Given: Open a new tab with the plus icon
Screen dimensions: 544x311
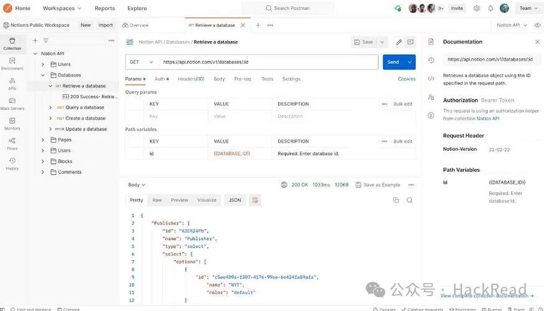Looking at the screenshot, I should point(258,25).
